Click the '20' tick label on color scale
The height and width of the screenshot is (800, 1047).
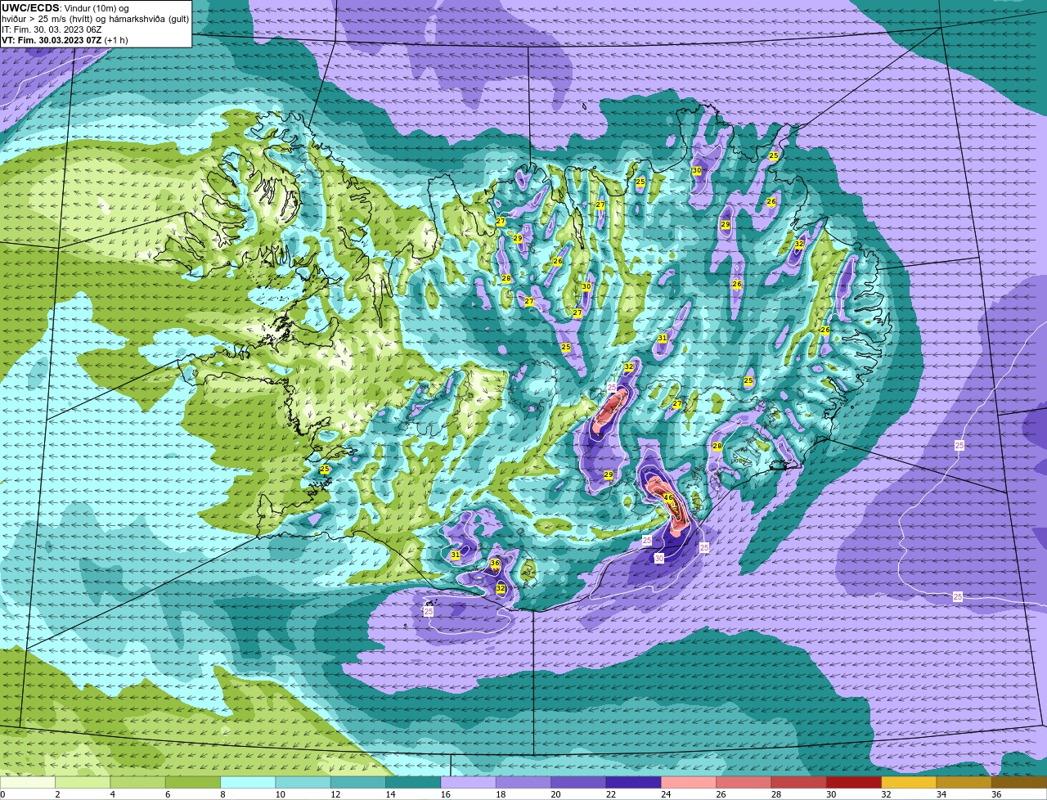(556, 794)
